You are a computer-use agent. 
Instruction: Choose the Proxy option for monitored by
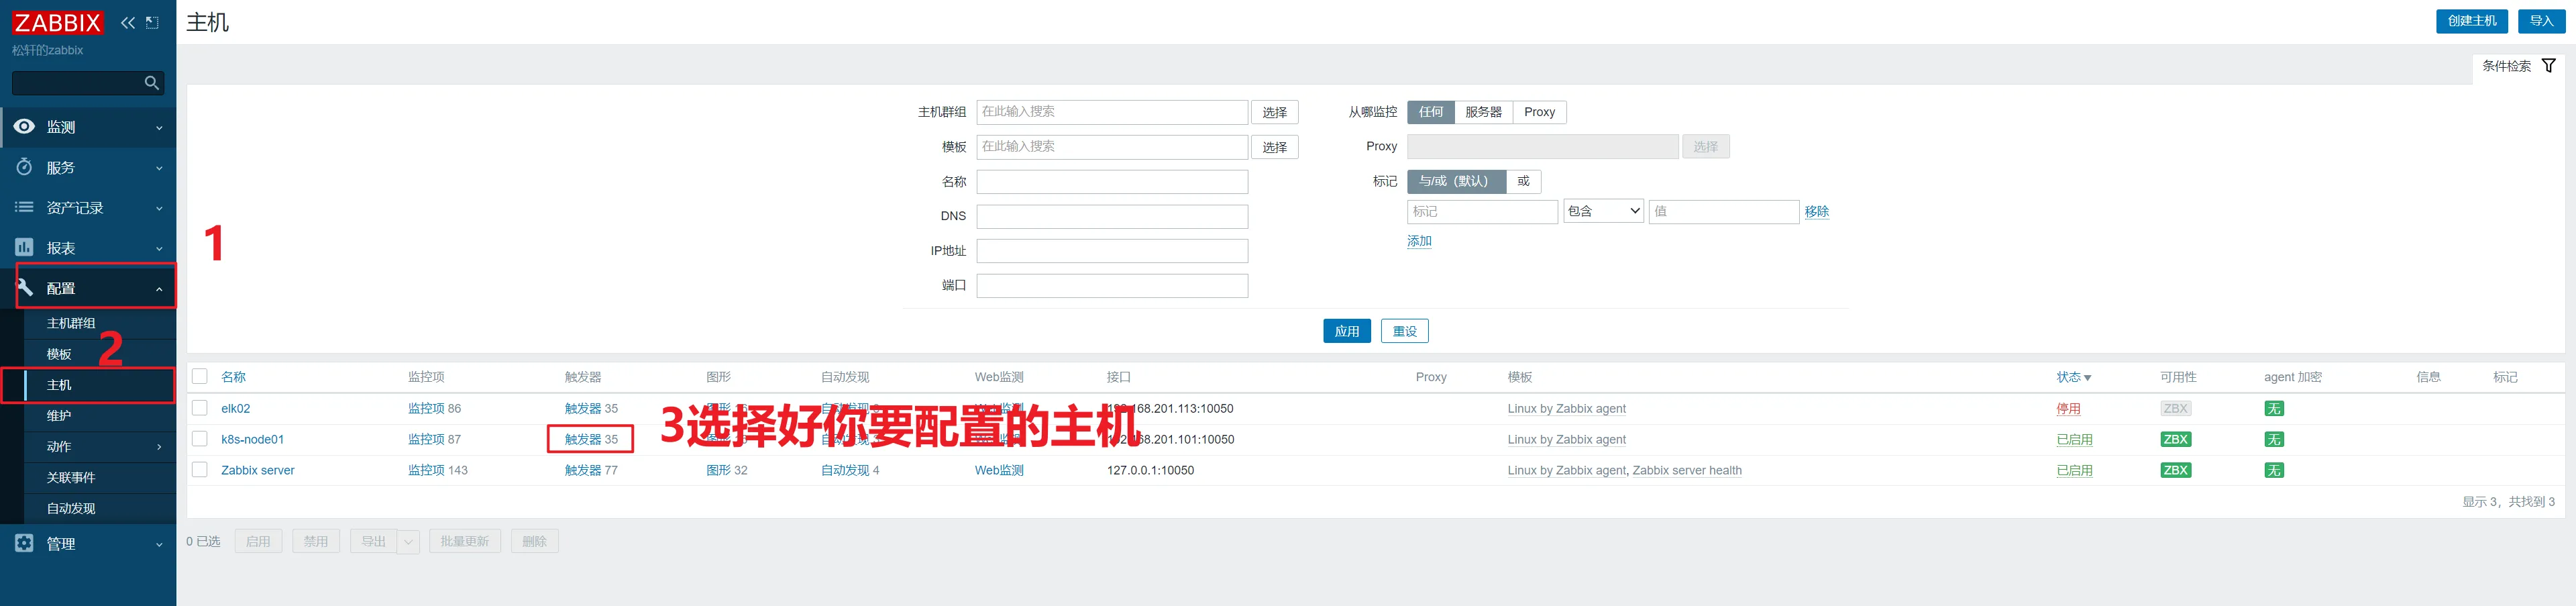point(1539,112)
